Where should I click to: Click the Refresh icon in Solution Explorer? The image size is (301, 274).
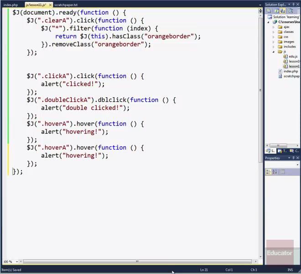point(276,11)
